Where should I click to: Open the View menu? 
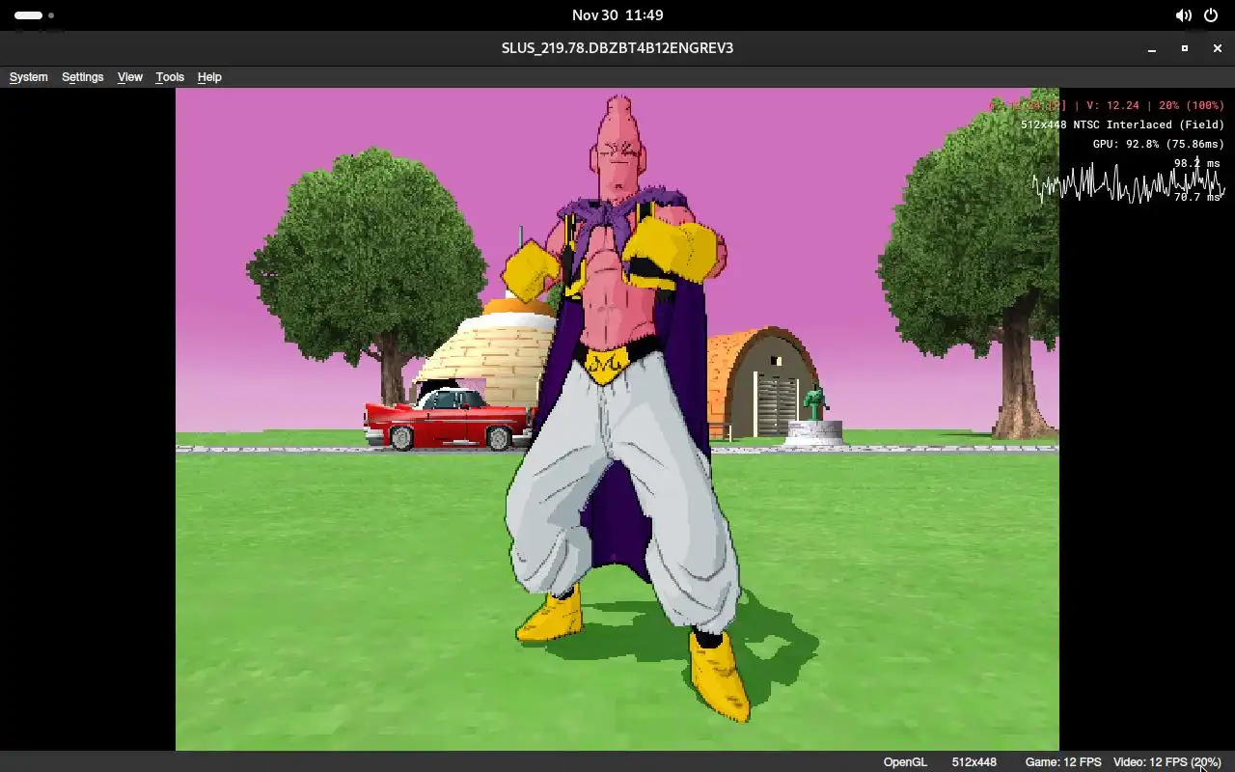pyautogui.click(x=129, y=77)
